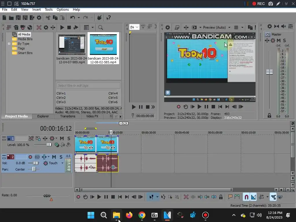This screenshot has height=222, width=296.
Task: Mute audio track 2
Action: (x=54, y=157)
